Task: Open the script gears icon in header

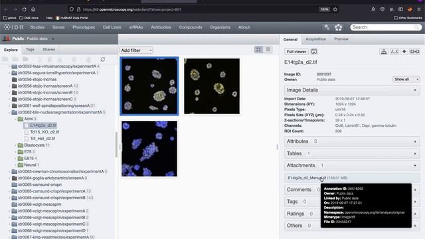Action: tap(327, 27)
